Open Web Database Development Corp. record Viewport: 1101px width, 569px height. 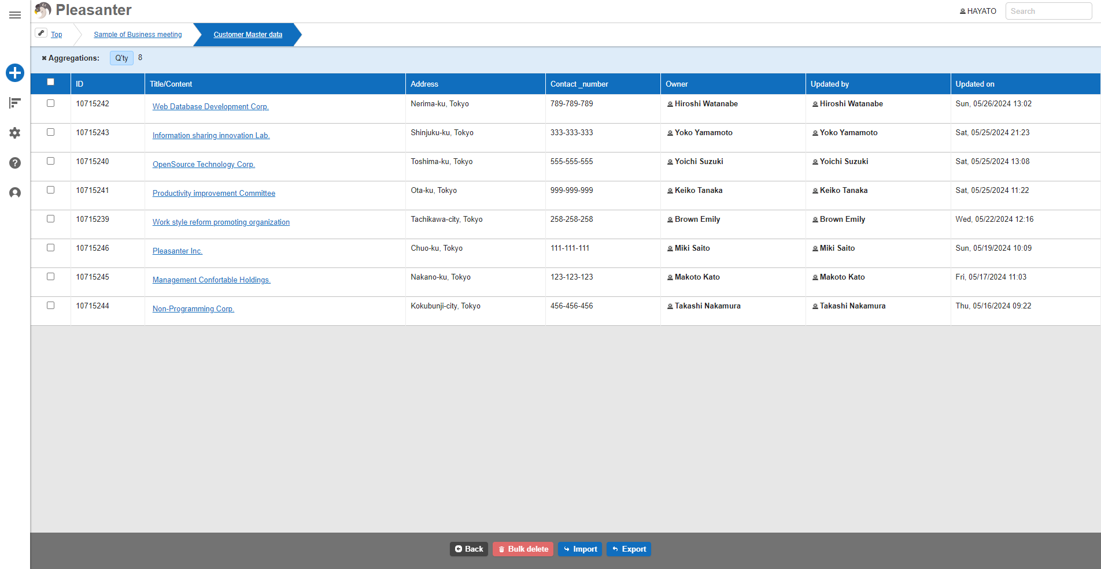tap(210, 107)
